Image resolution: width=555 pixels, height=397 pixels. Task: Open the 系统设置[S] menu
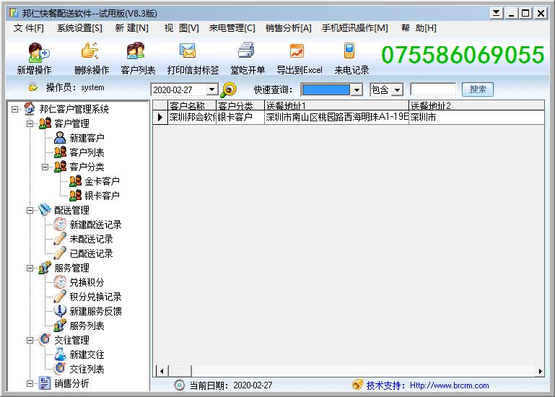click(79, 28)
